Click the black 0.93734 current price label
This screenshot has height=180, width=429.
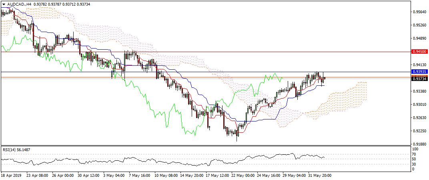419,79
